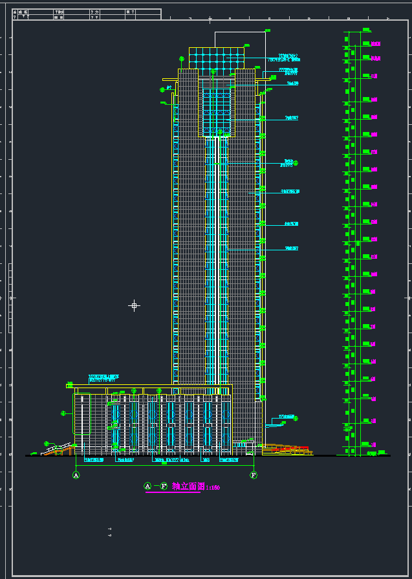The image size is (412, 579).
Task: Click the green callout circle beside the rooftop grid
Action: (182, 59)
